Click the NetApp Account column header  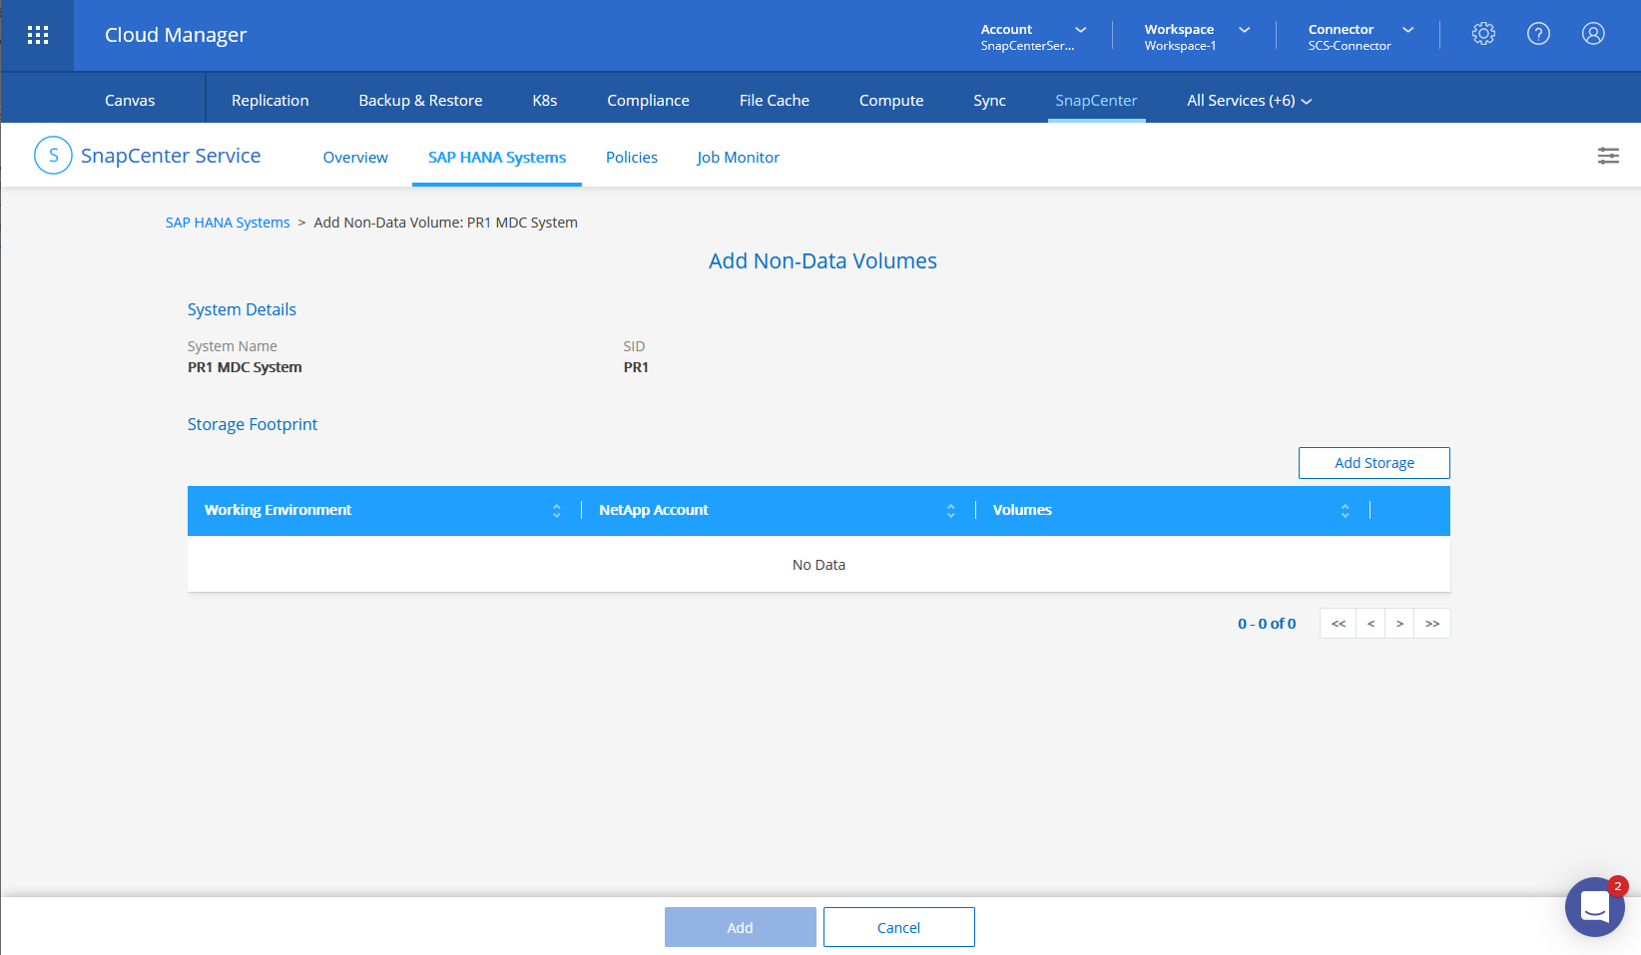click(x=654, y=510)
